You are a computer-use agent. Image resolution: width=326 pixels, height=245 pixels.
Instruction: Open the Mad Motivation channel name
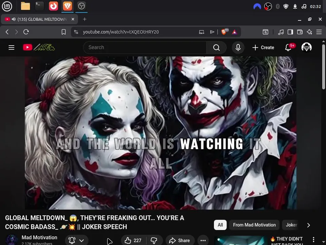[x=39, y=238]
